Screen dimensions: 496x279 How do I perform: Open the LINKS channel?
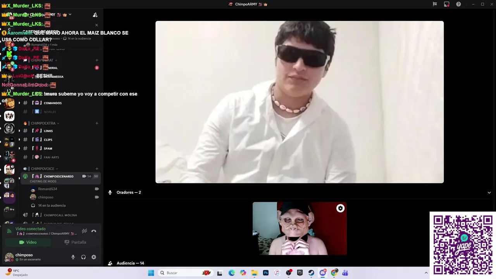[48, 131]
